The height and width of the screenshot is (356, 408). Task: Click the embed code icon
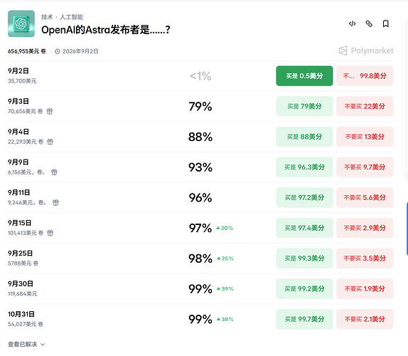pos(352,23)
